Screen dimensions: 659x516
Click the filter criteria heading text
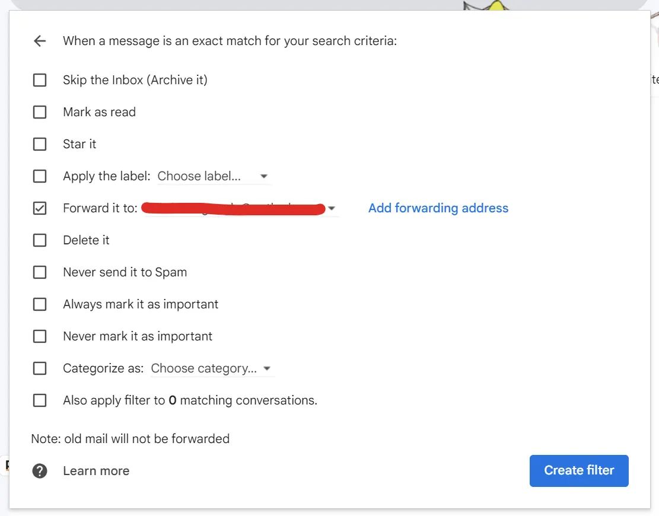click(230, 41)
